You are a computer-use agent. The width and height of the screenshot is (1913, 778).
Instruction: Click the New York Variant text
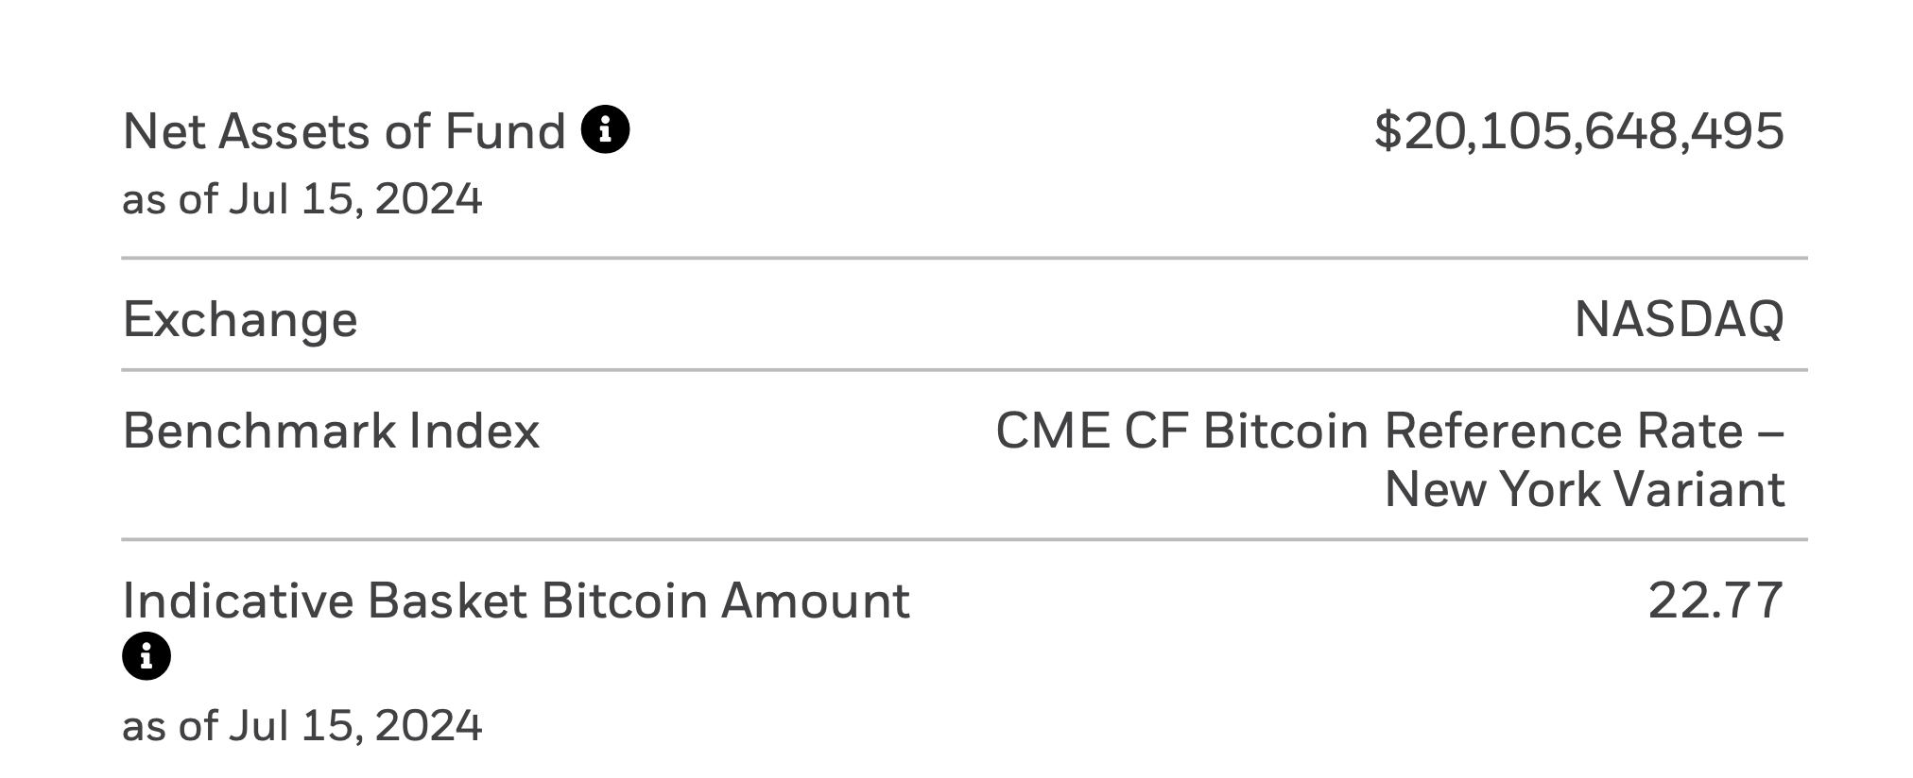1584,489
